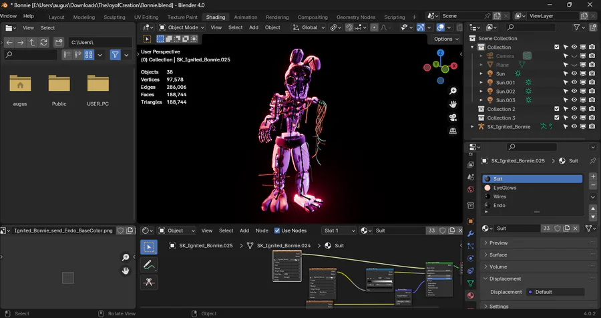Open the Modifiers wrench properties tab

[471, 234]
